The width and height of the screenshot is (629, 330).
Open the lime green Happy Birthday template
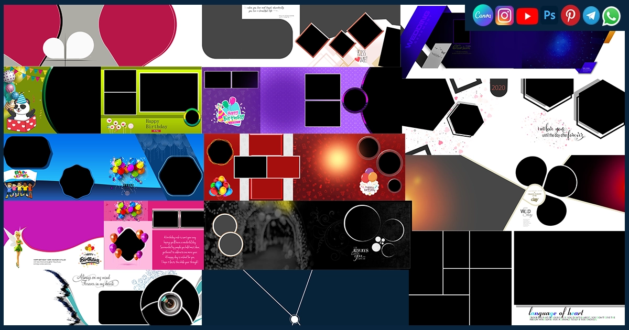pyautogui.click(x=151, y=100)
